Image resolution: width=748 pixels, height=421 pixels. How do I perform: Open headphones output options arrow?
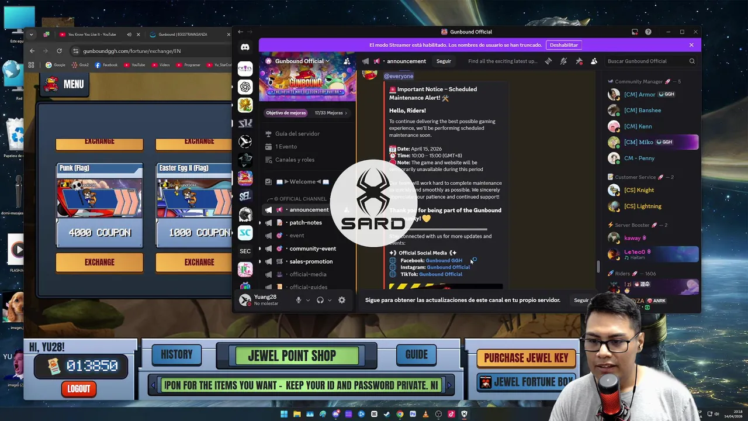pos(330,301)
